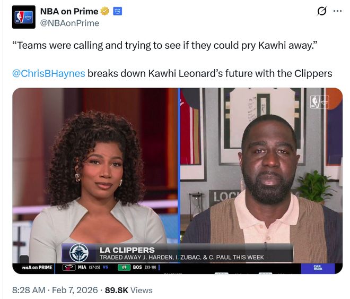Screen dimensions: 350x299
Task: Click the Miami Heat logo in ticker
Action: tap(69, 267)
